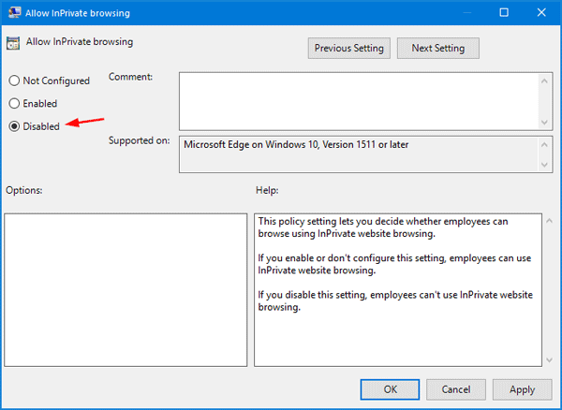Apply the policy setting change
This screenshot has width=562, height=410.
coord(522,389)
